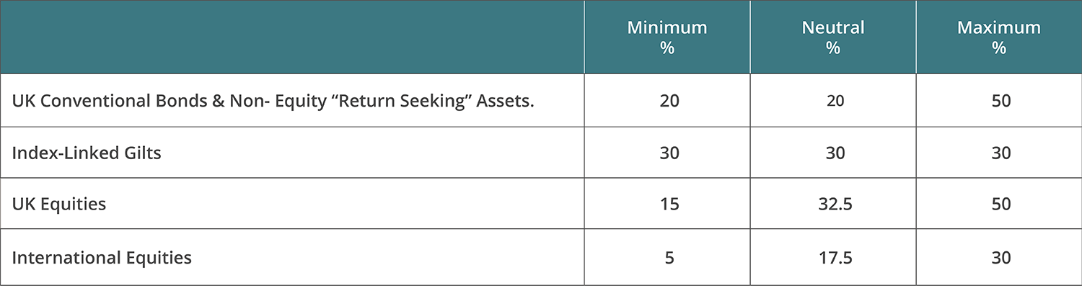The height and width of the screenshot is (288, 1082).
Task: Select UK Conventional Bonds minimum value
Action: tap(669, 100)
